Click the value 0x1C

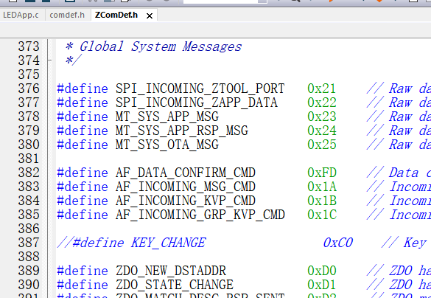[x=322, y=215]
